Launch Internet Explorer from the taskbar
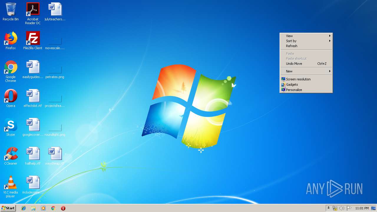Viewport: 377px width, 212px height. tap(24, 208)
